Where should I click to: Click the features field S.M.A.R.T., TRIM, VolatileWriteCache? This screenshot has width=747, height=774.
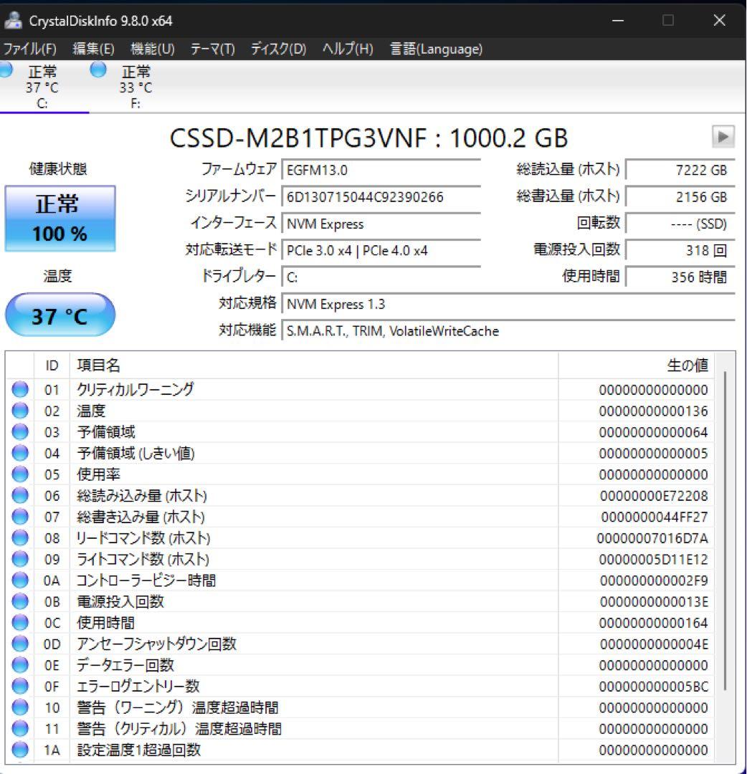(x=508, y=330)
